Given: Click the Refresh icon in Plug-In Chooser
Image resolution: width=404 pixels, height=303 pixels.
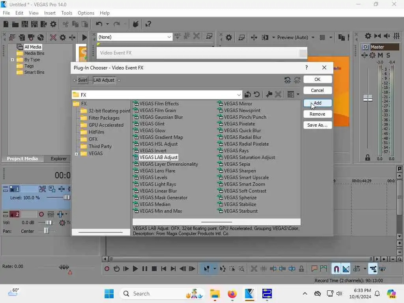Looking at the screenshot, I should point(256,95).
